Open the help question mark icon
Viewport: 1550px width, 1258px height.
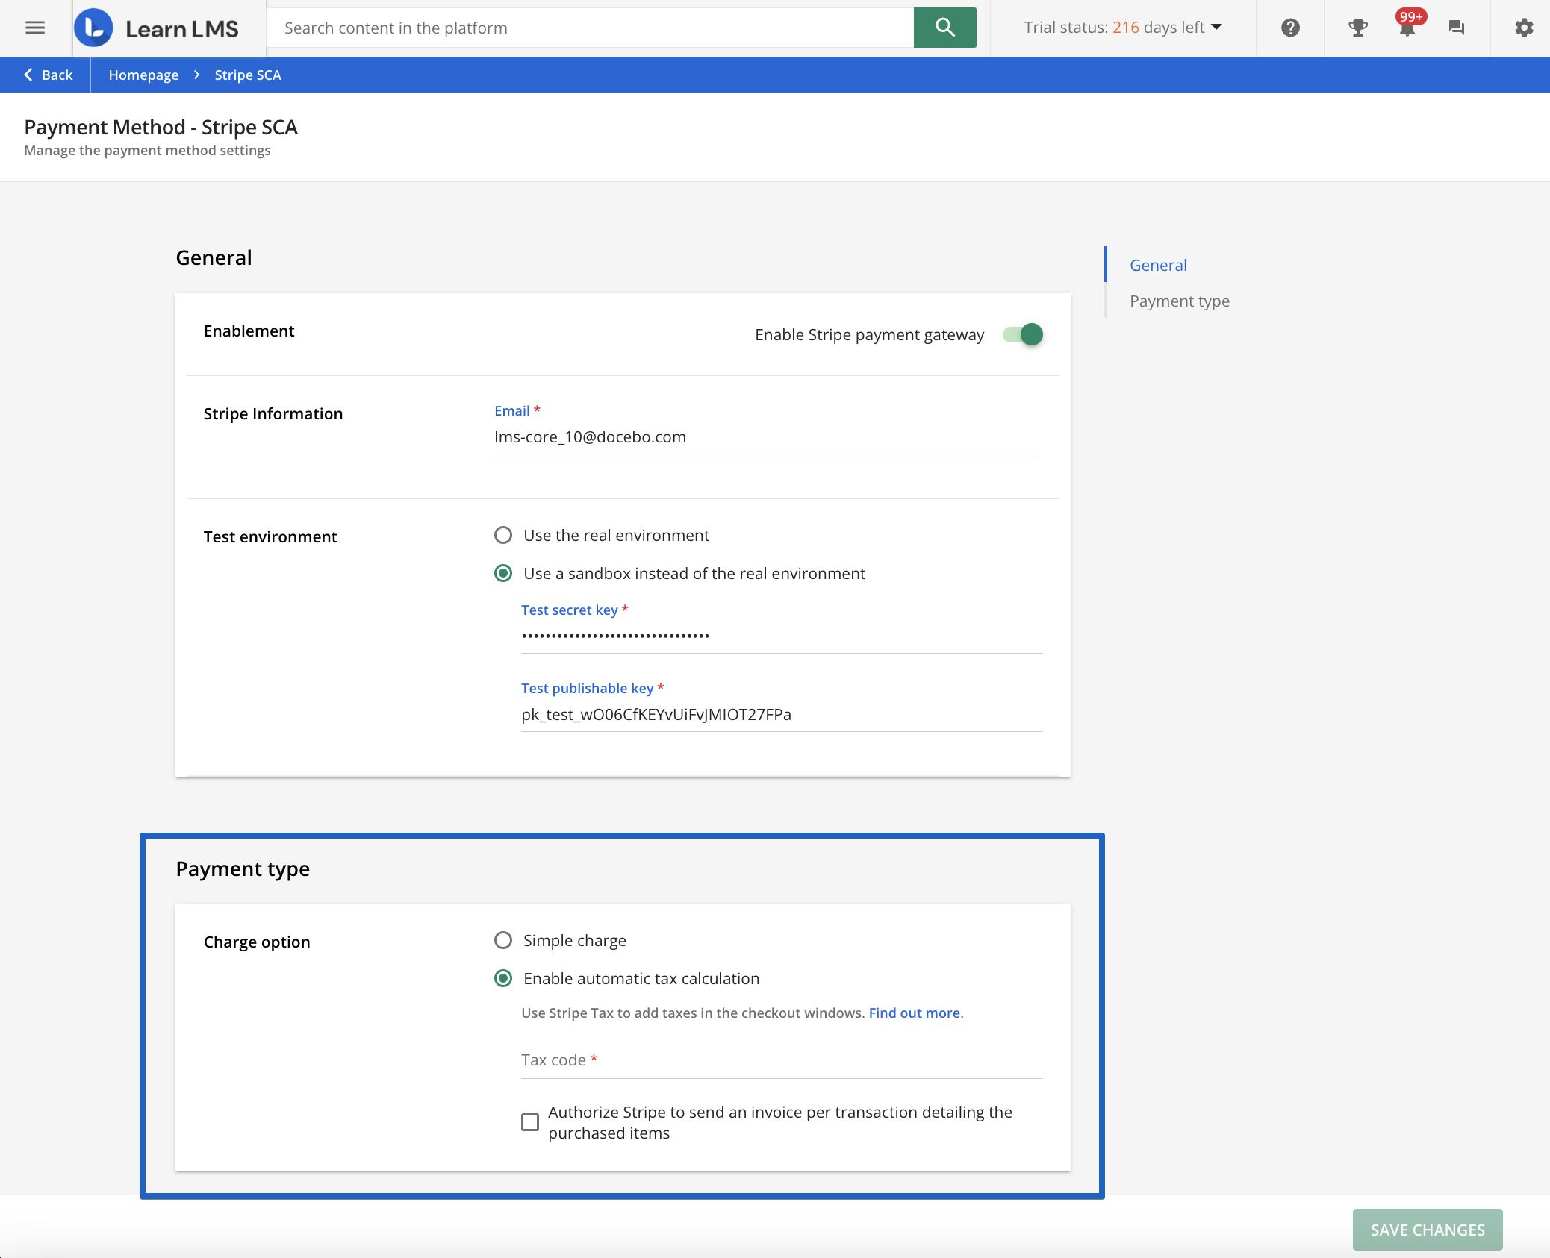tap(1290, 28)
